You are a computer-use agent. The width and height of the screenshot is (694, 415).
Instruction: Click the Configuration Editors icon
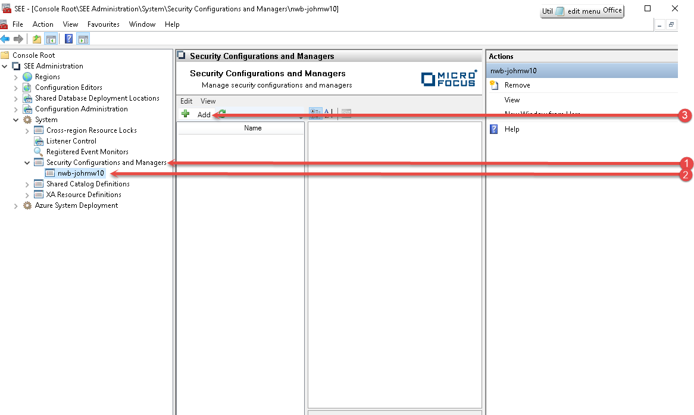click(27, 88)
